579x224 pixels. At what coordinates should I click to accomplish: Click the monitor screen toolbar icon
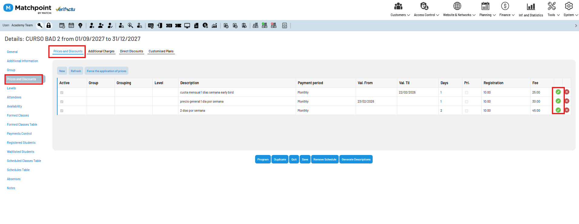coord(187,25)
